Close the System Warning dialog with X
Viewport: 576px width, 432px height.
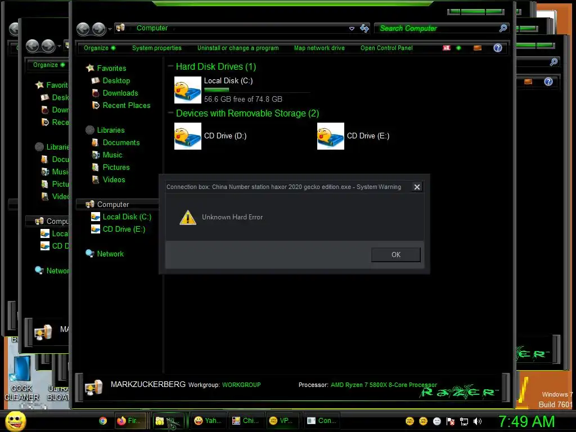417,187
